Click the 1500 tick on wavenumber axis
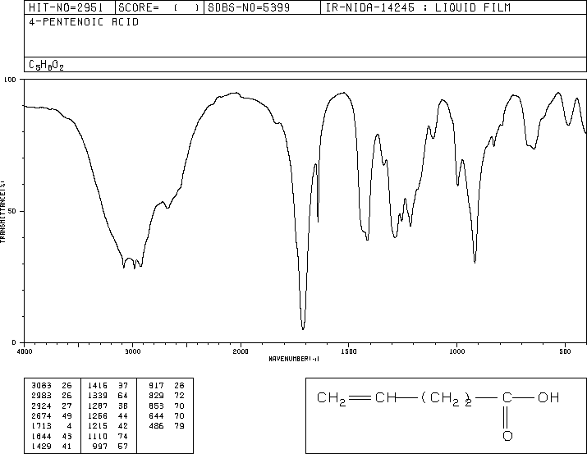The height and width of the screenshot is (454, 587). [349, 351]
